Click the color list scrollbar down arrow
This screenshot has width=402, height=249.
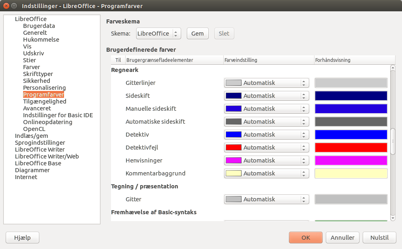pos(393,218)
